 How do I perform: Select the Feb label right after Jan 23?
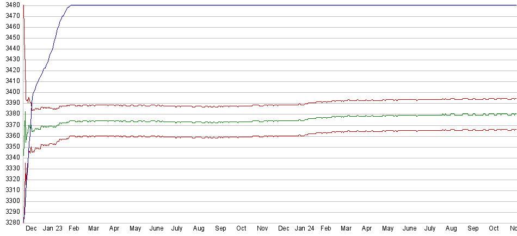point(73,229)
